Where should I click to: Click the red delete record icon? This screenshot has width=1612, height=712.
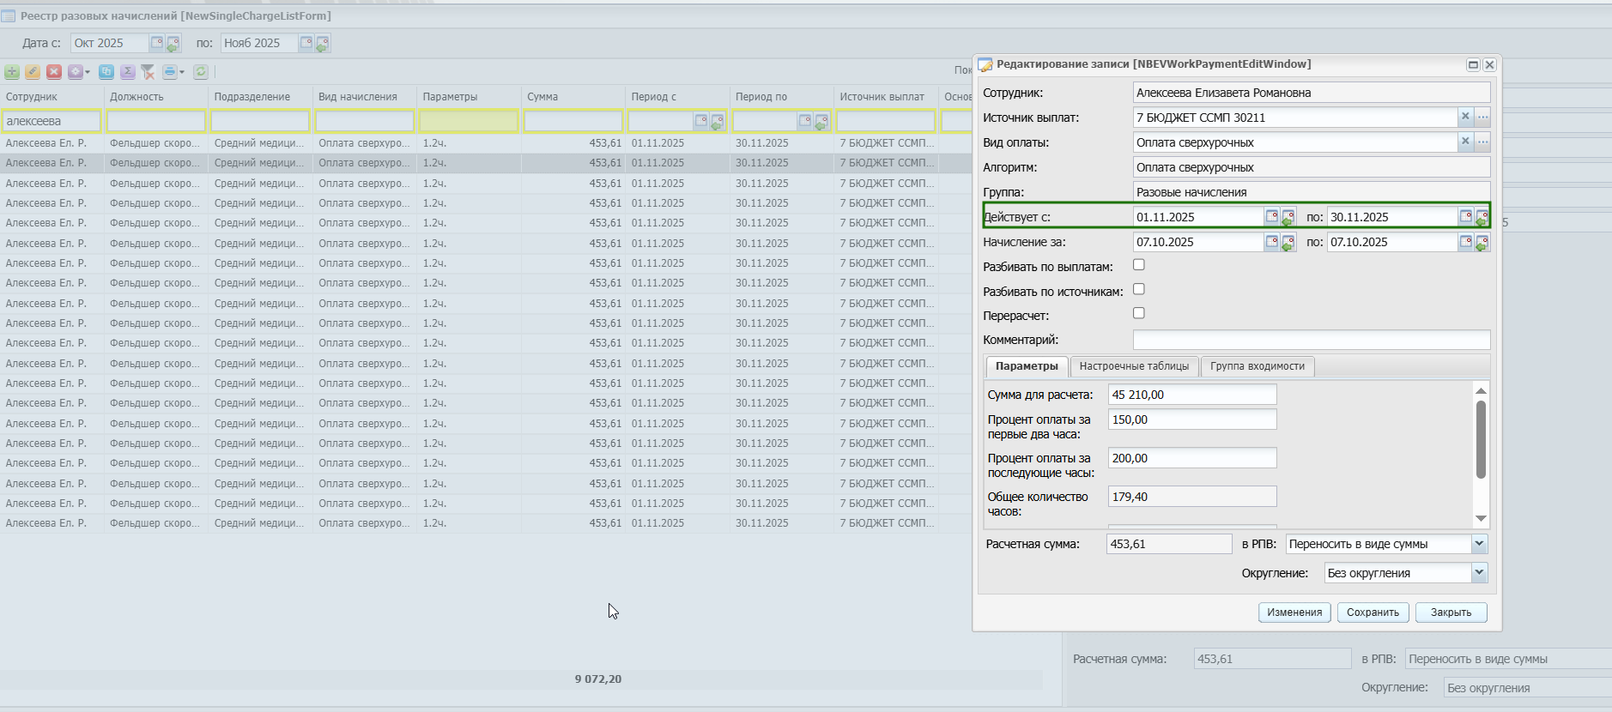coord(54,72)
